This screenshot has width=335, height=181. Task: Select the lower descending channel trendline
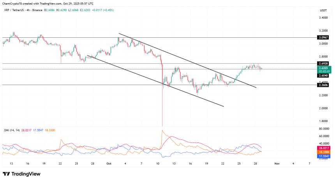point(156,80)
